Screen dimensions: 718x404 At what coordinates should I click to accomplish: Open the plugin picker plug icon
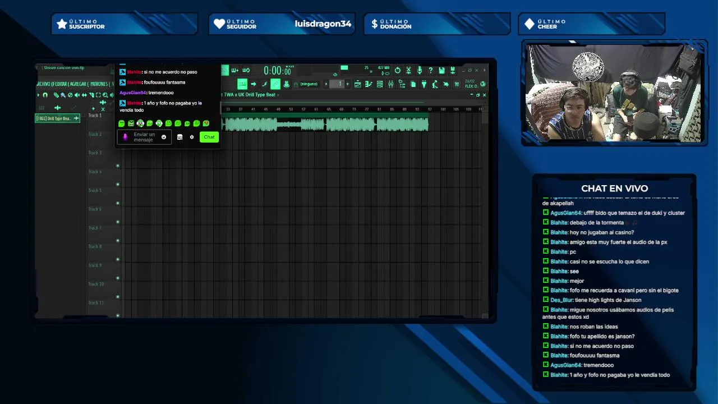tap(424, 84)
